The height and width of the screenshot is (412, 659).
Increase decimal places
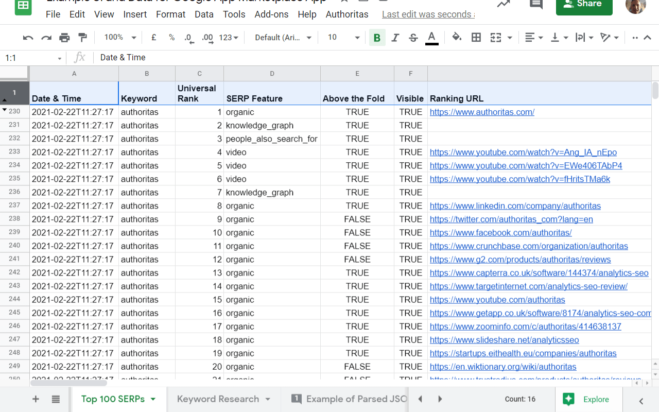click(207, 38)
